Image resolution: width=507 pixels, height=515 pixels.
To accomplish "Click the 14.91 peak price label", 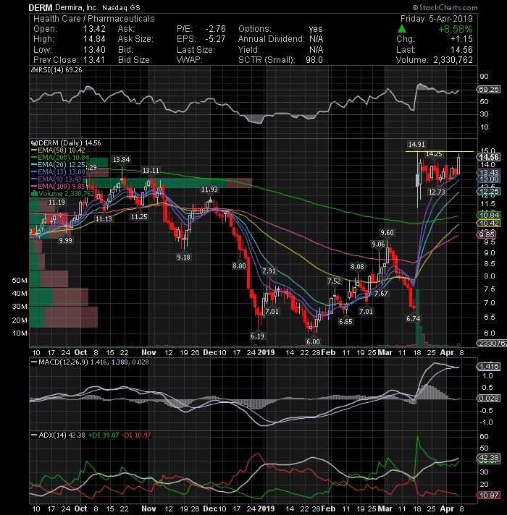I will coord(416,145).
